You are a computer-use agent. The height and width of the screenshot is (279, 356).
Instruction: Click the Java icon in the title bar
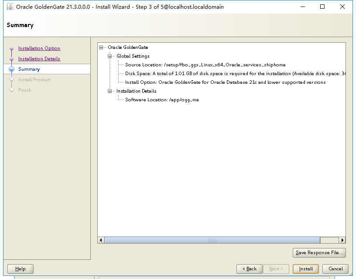[x=10, y=7]
